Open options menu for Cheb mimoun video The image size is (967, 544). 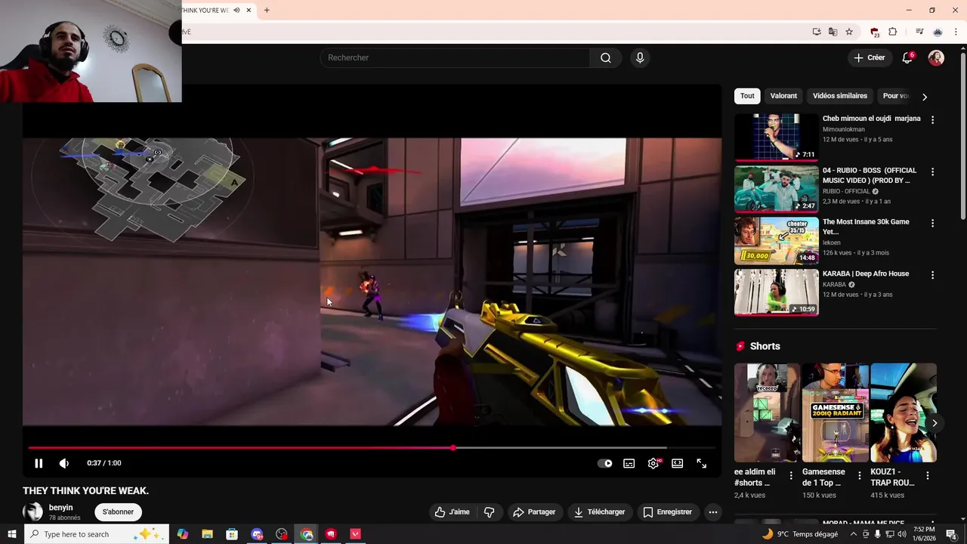tap(932, 120)
